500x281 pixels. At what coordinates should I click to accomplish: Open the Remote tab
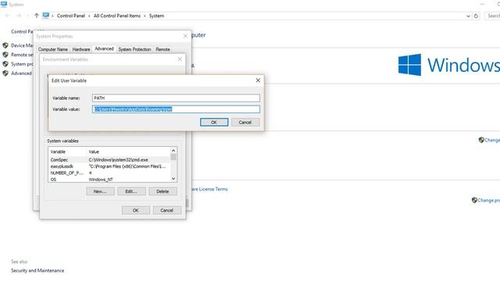(162, 49)
